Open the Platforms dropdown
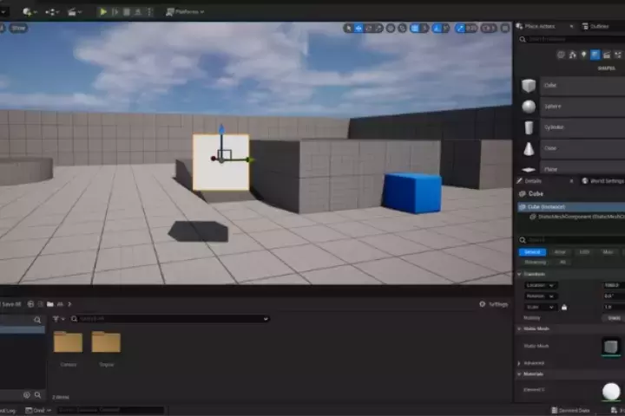 point(185,12)
